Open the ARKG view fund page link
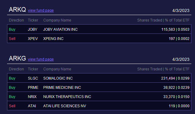Viewport: 195px width, 114px height. [x=41, y=59]
